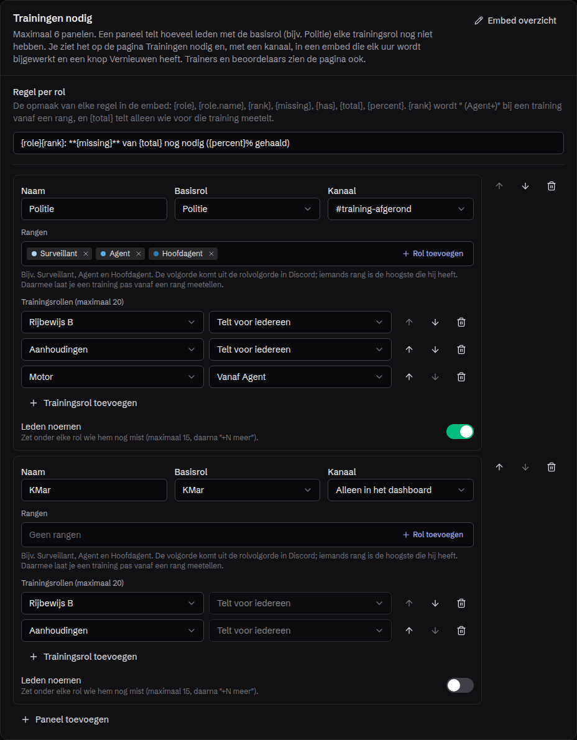Viewport: 577px width, 740px height.
Task: Disable Leden noemen for the Politie panel
Action: coord(460,432)
